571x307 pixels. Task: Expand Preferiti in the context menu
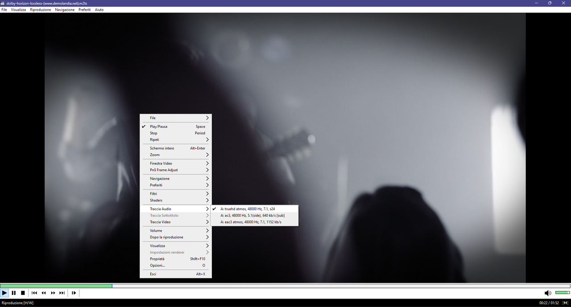click(x=176, y=185)
